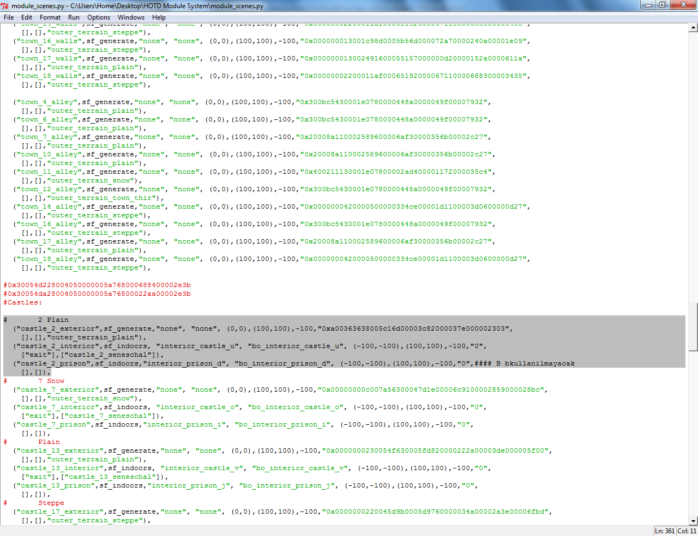The image size is (698, 536).
Task: Click the "interior_prison_d" string
Action: 184,363
